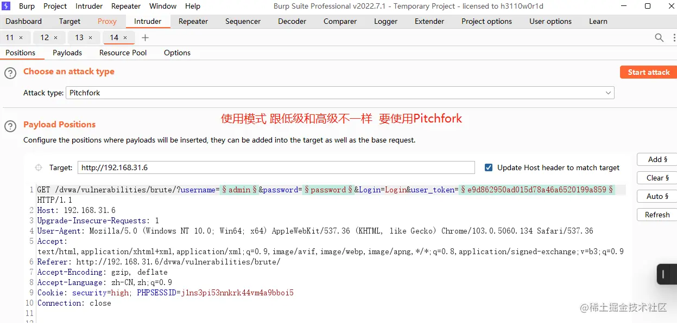Click the Start attack button
677x323 pixels.
click(648, 72)
